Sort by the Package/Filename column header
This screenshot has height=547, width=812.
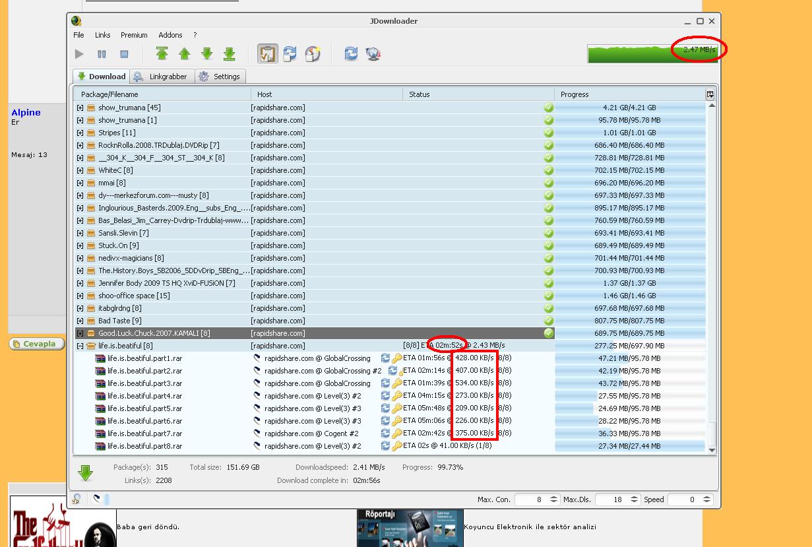162,94
